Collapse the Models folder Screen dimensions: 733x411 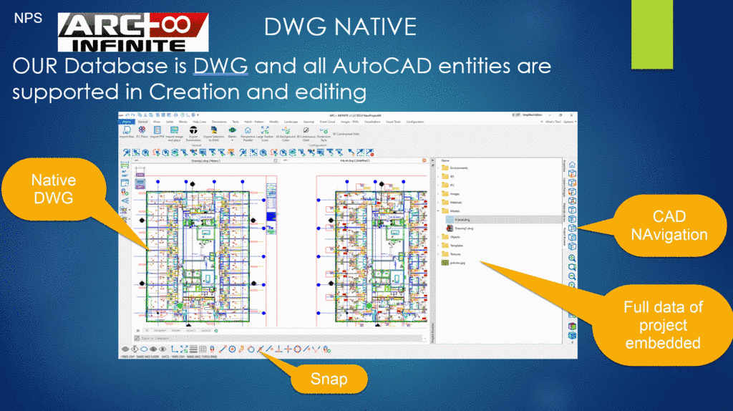[x=438, y=211]
